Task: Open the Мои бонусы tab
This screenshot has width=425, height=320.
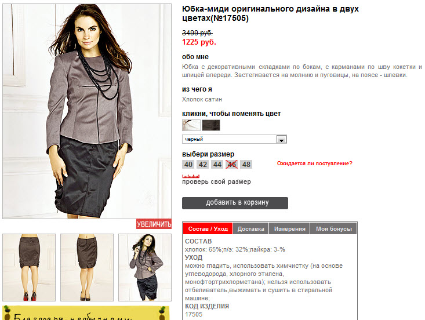Action: click(x=333, y=228)
